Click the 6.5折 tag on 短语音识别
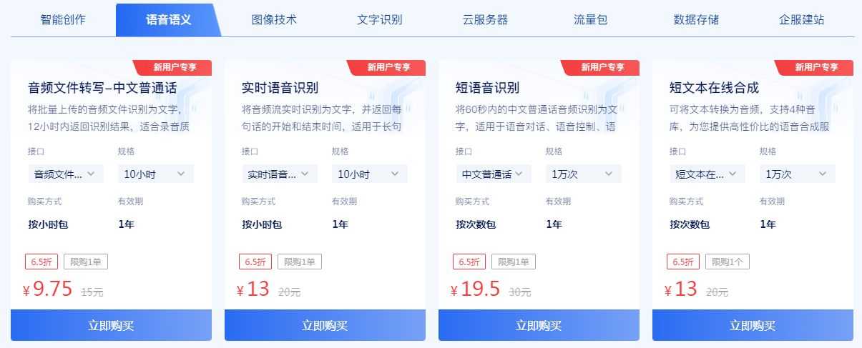Image resolution: width=862 pixels, height=348 pixels. coord(470,262)
